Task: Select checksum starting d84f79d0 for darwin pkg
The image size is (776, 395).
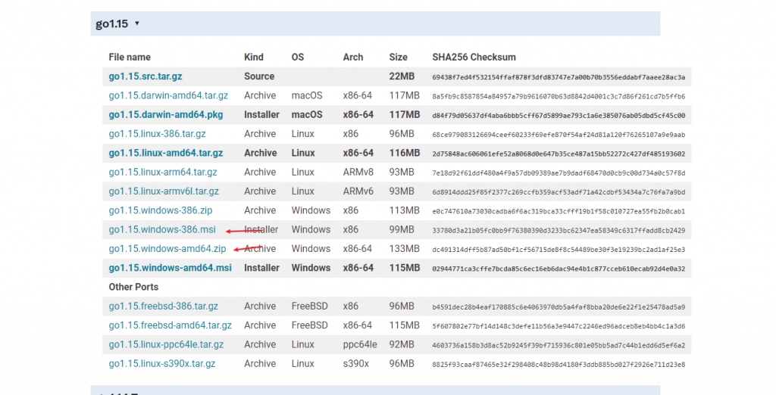Action: click(x=559, y=116)
